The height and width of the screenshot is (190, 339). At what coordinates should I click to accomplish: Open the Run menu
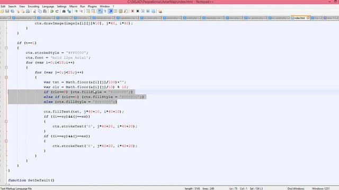pyautogui.click(x=83, y=6)
